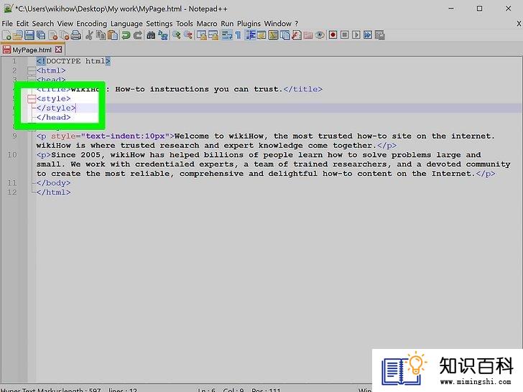Click the closing </body> tag
Viewport: 523px width, 392px height.
(x=53, y=183)
